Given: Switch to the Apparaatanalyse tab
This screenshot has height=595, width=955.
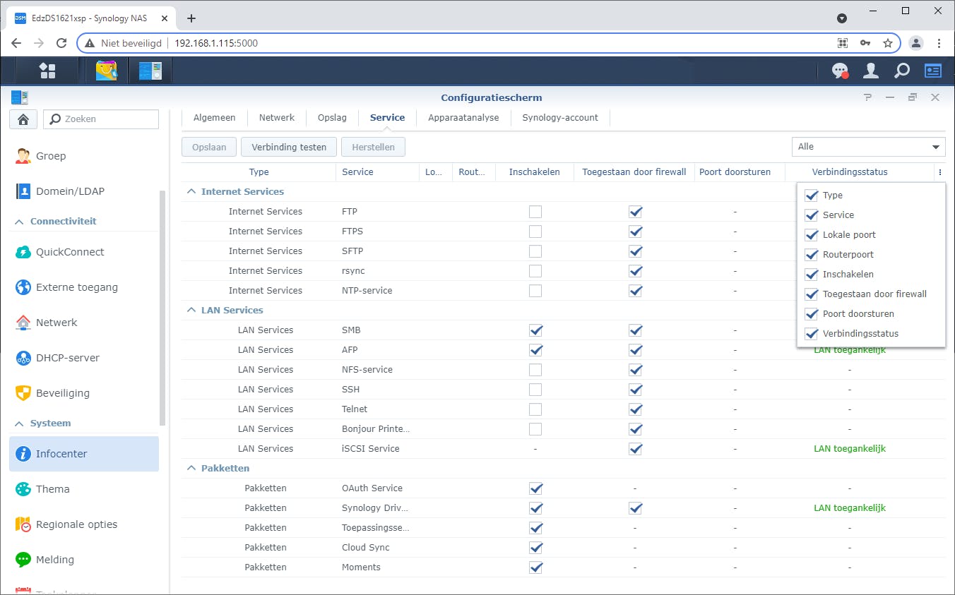Looking at the screenshot, I should [x=463, y=118].
